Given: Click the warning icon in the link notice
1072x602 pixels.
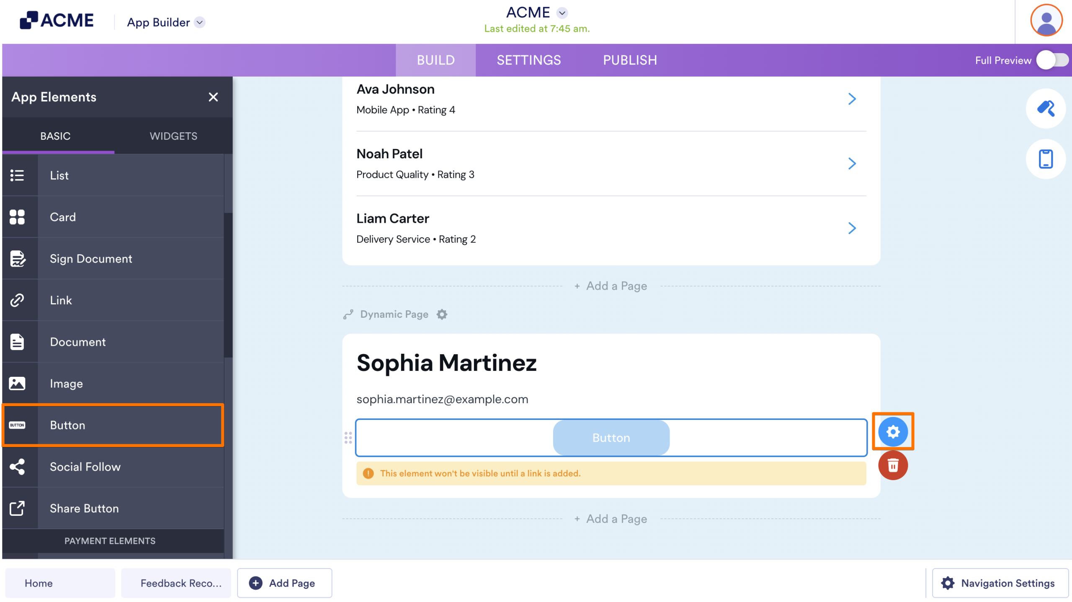Looking at the screenshot, I should pos(368,473).
